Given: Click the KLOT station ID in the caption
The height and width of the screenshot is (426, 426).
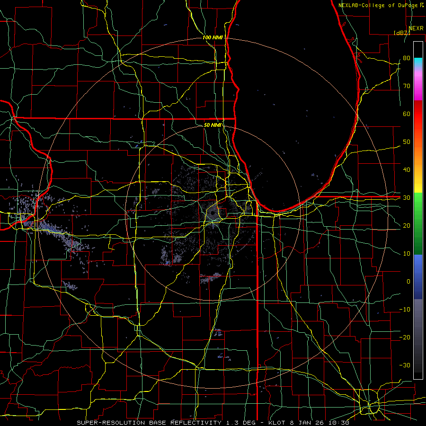Looking at the screenshot, I should coord(276,423).
